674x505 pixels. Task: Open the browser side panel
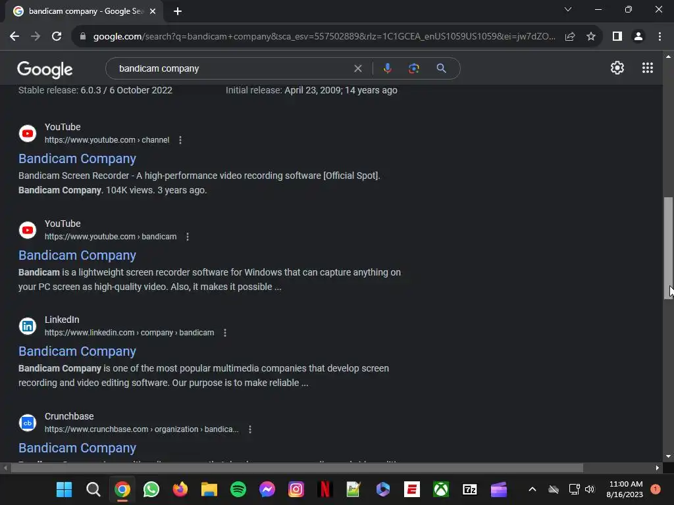617,37
